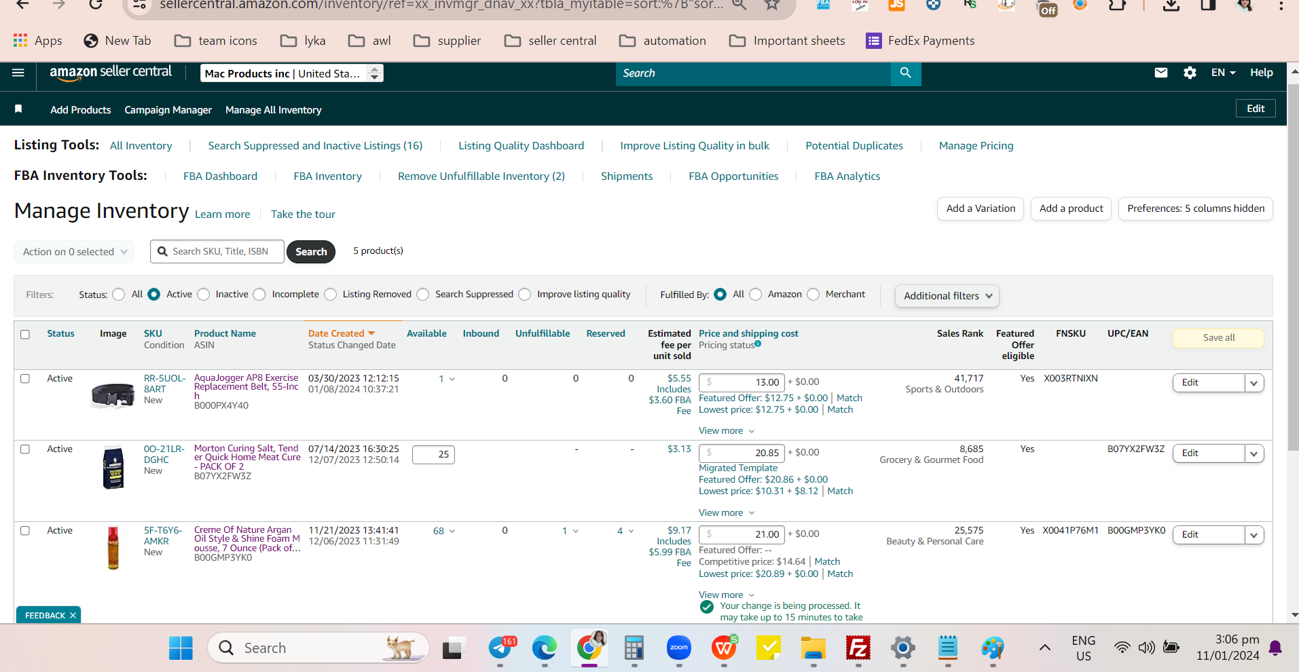Click the inventory Search button

311,252
